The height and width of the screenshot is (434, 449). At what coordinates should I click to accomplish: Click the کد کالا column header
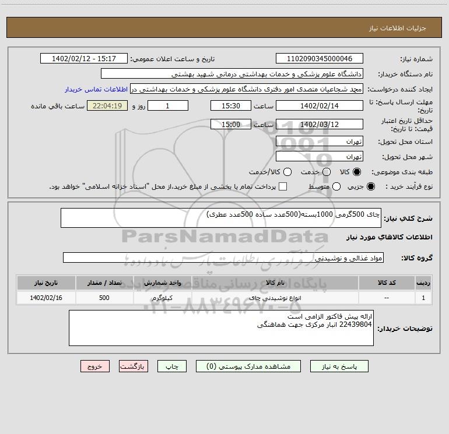pyautogui.click(x=387, y=283)
